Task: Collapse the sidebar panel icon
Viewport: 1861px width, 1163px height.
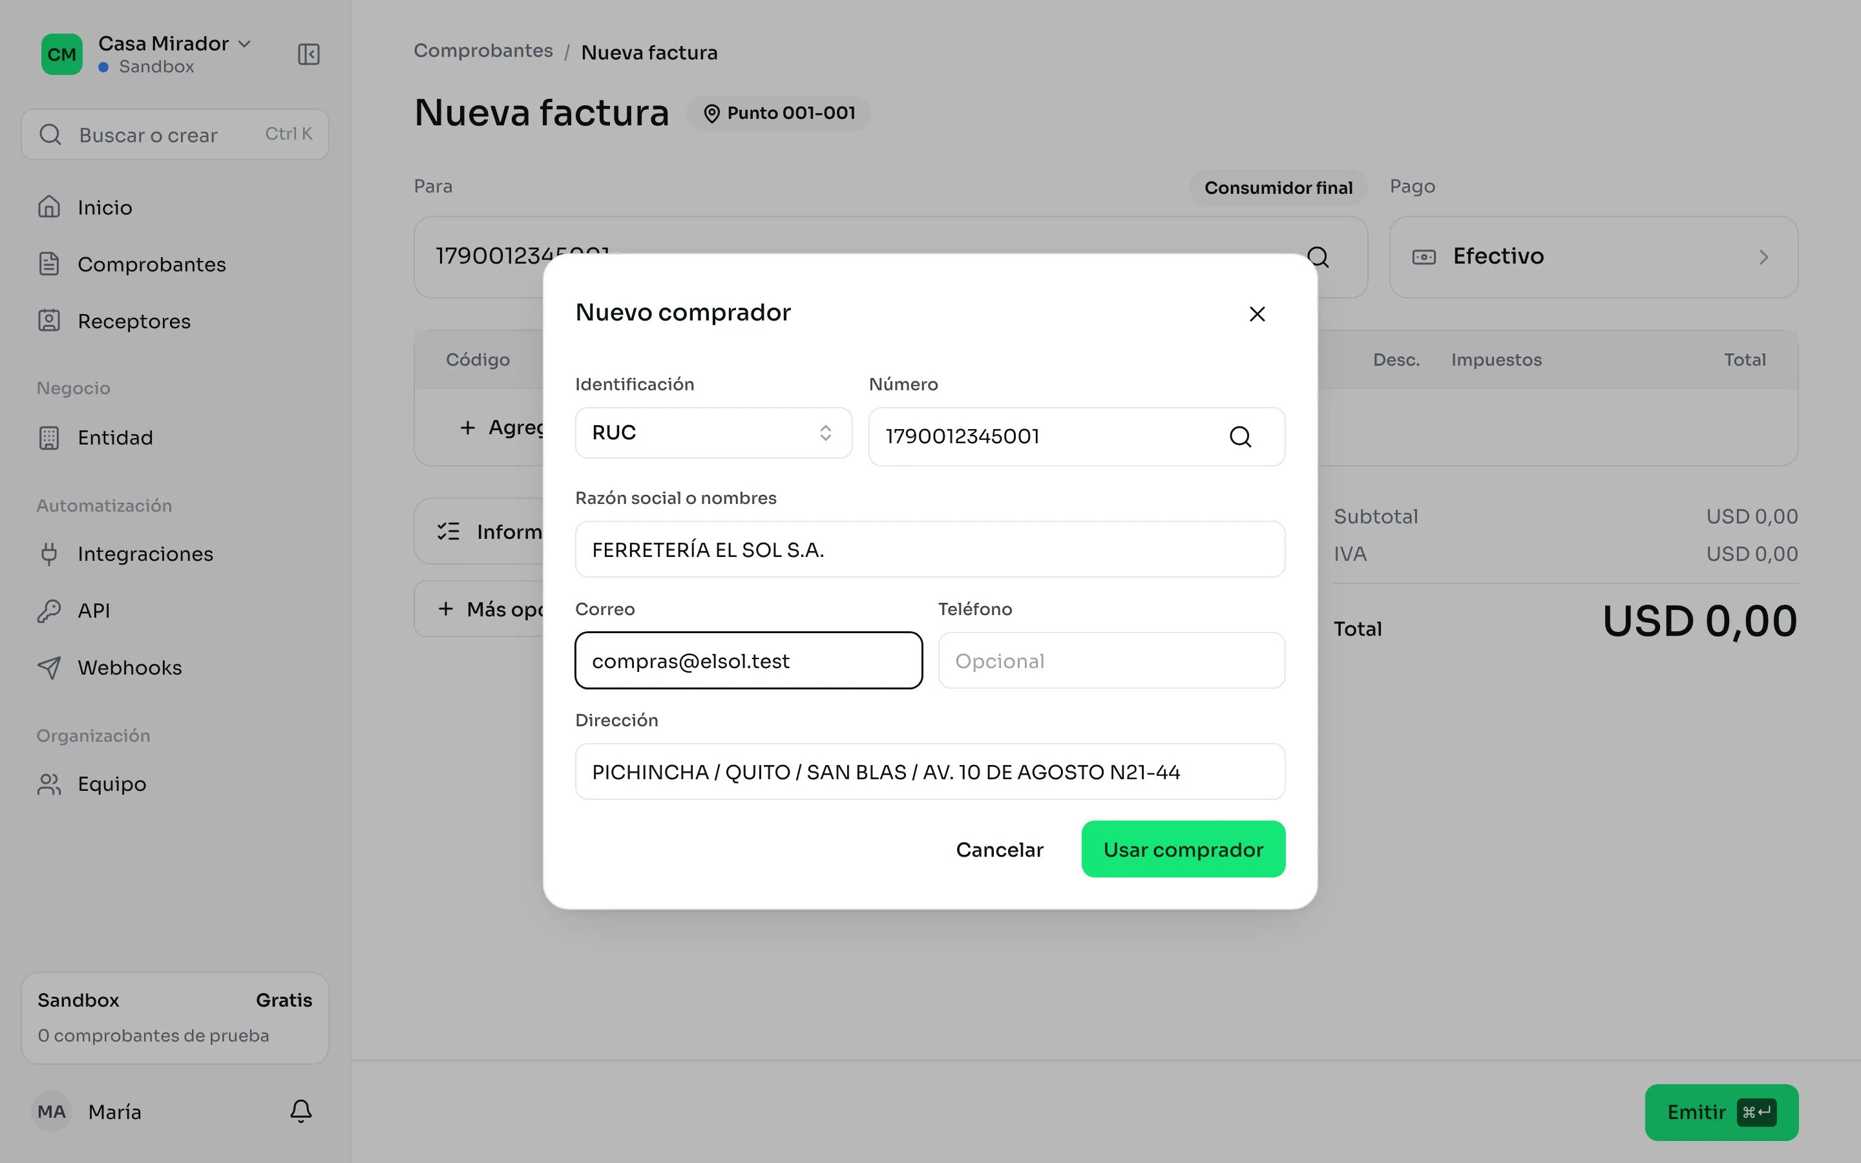Action: click(308, 54)
